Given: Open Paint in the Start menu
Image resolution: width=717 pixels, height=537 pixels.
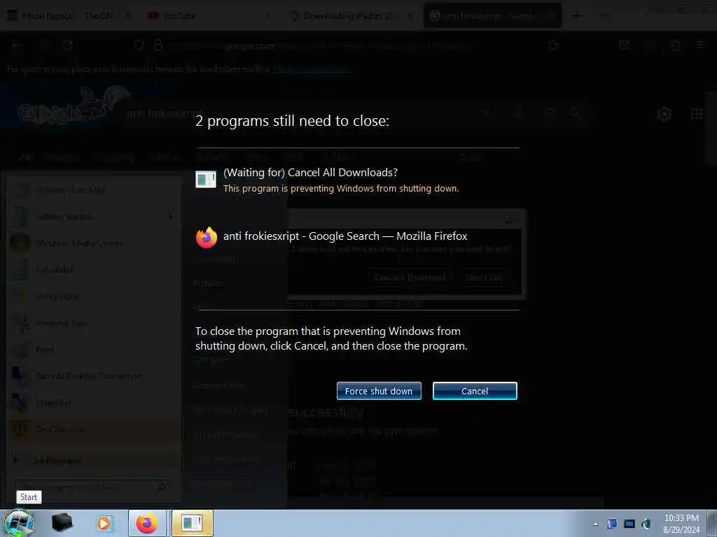Looking at the screenshot, I should pos(94,350).
